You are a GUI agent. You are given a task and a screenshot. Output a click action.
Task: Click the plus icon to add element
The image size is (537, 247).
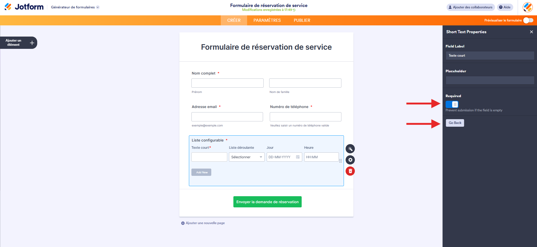32,43
